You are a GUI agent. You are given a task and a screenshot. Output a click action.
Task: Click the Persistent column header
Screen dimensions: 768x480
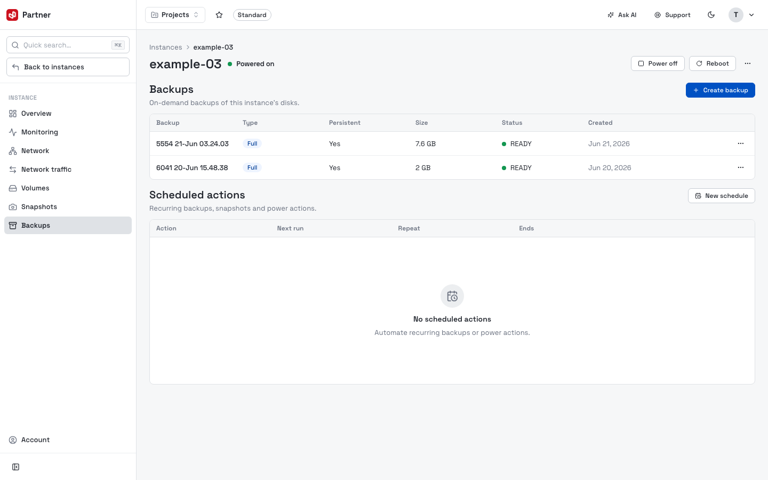(345, 123)
